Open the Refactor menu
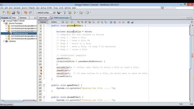 point(32,8)
